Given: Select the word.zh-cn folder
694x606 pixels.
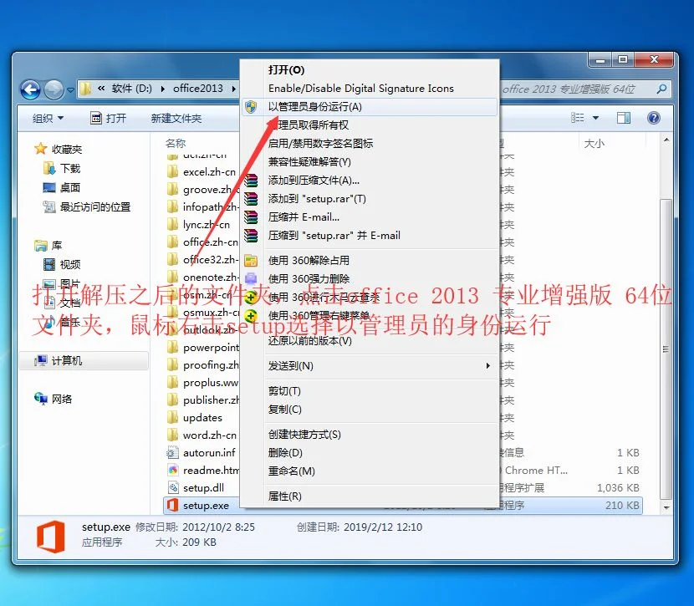Looking at the screenshot, I should pyautogui.click(x=202, y=435).
